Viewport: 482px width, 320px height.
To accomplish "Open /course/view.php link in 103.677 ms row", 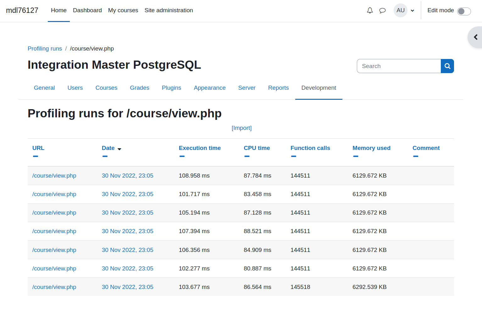I will (54, 287).
